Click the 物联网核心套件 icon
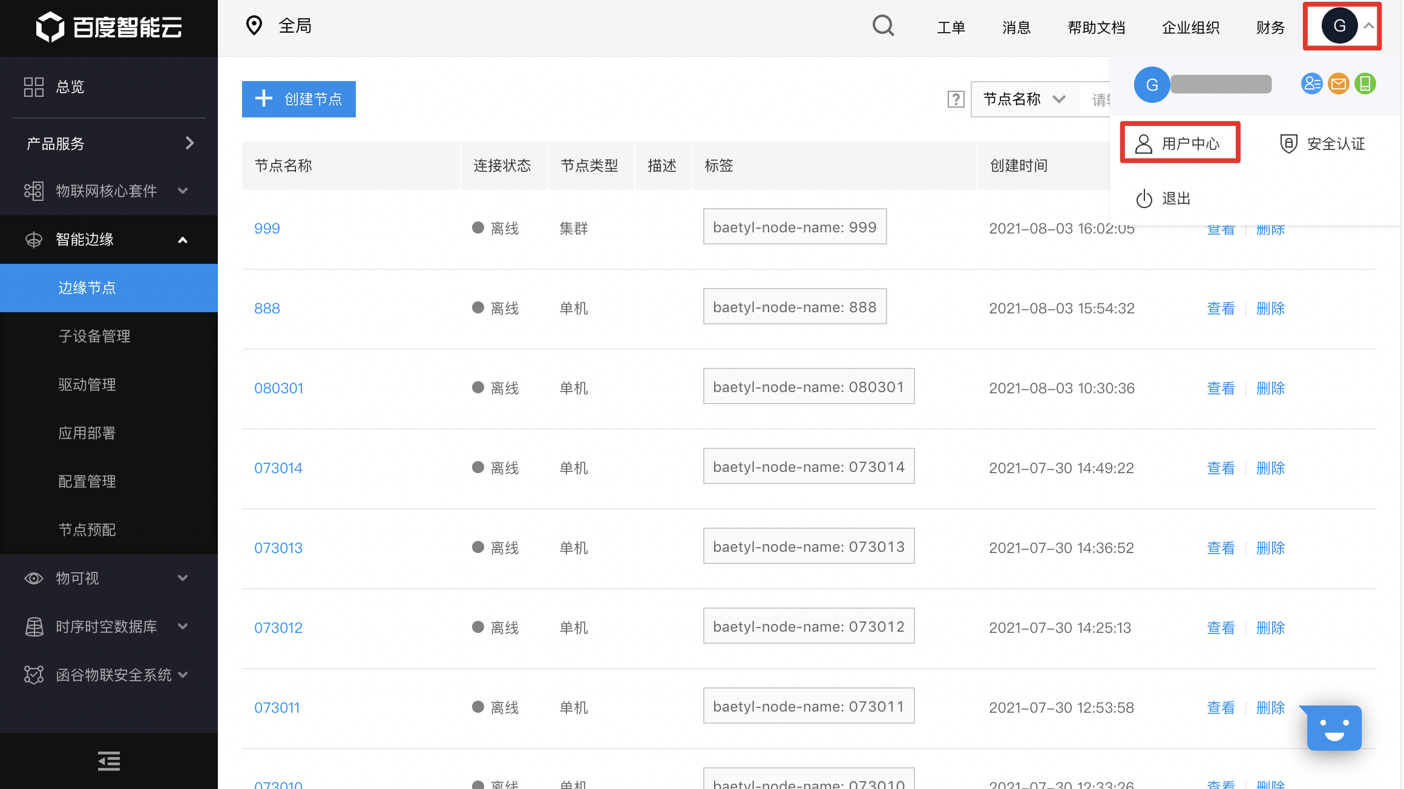Viewport: 1404px width, 789px height. pos(34,191)
